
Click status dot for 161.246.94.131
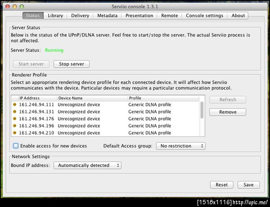15,112
